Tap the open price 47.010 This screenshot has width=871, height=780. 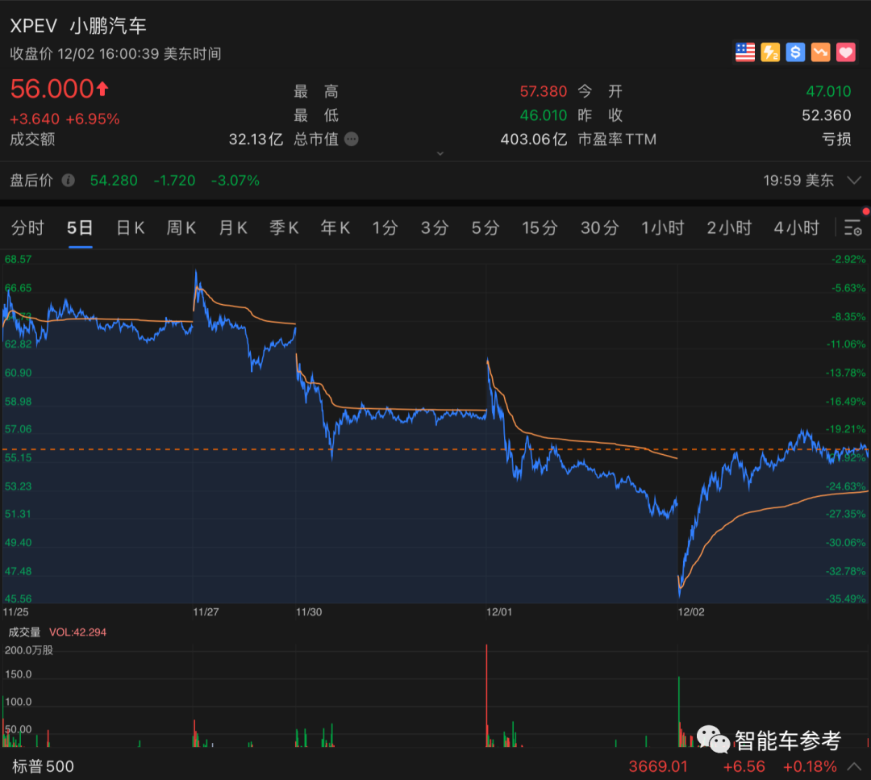(x=828, y=91)
